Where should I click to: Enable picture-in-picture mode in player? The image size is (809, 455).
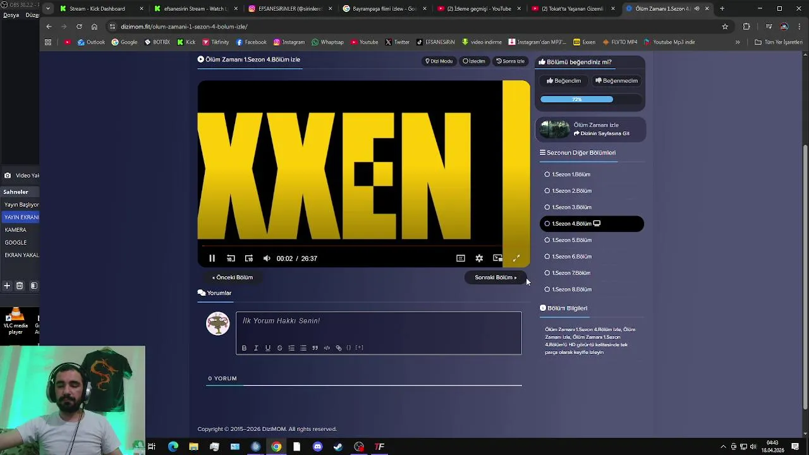(x=497, y=258)
